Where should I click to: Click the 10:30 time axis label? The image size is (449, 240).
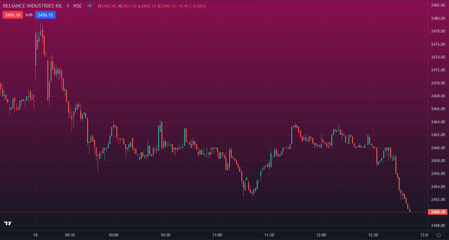click(x=165, y=235)
